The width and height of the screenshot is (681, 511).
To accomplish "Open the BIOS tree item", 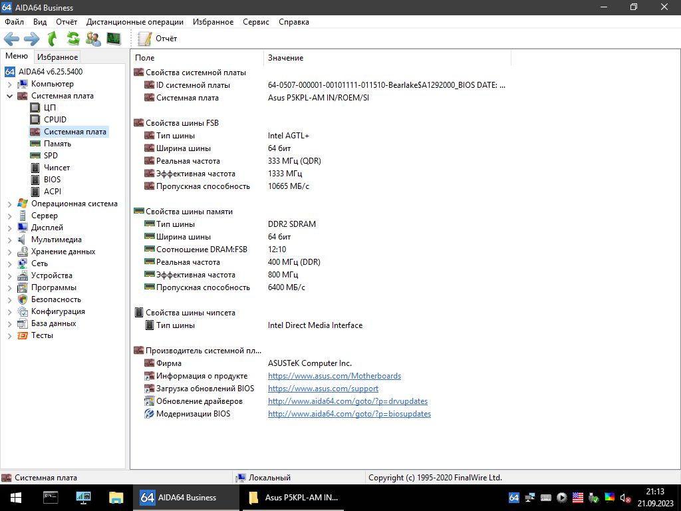I will click(x=52, y=180).
